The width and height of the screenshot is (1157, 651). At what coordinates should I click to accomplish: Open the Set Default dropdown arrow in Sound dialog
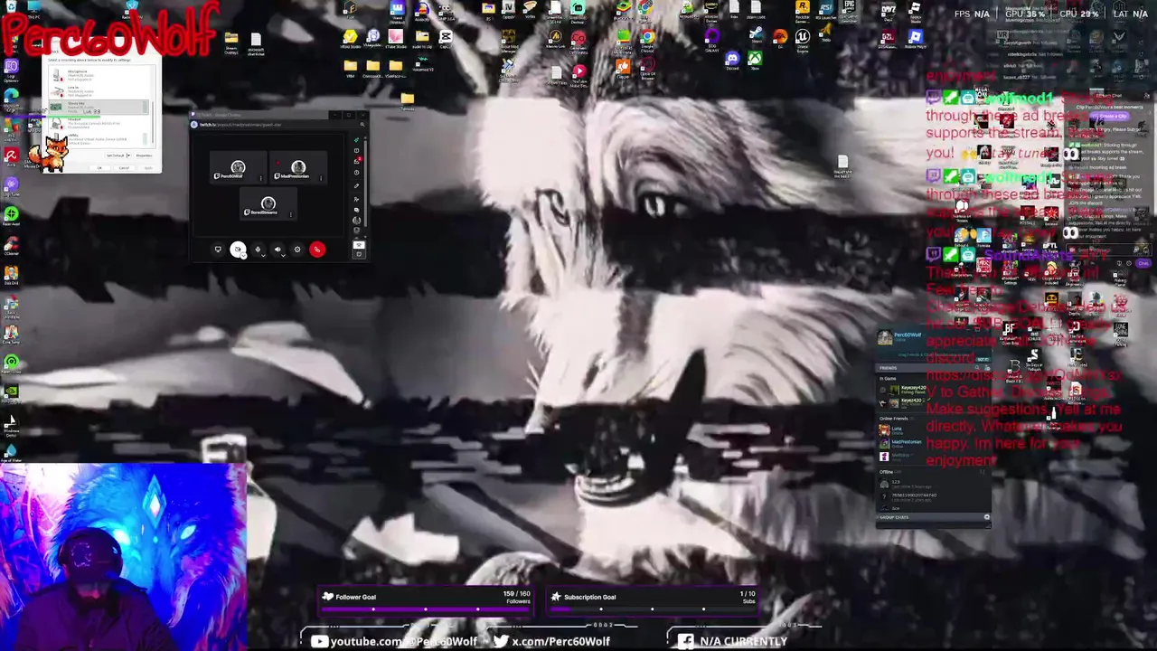(x=128, y=156)
